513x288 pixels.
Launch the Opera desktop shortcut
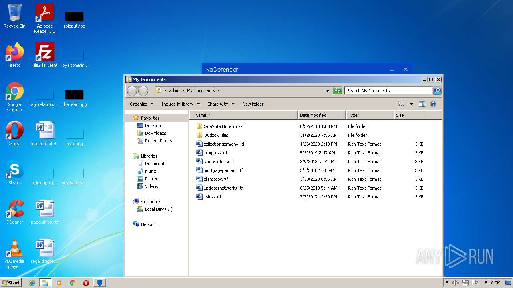(x=14, y=134)
